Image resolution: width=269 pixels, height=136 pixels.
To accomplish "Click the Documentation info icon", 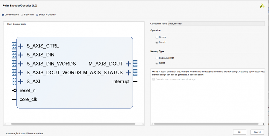I will pos(3,15).
